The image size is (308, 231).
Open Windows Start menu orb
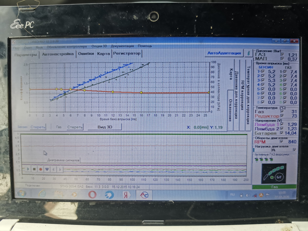(22, 193)
